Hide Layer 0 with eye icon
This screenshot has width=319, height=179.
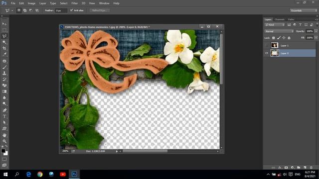[x=267, y=53]
